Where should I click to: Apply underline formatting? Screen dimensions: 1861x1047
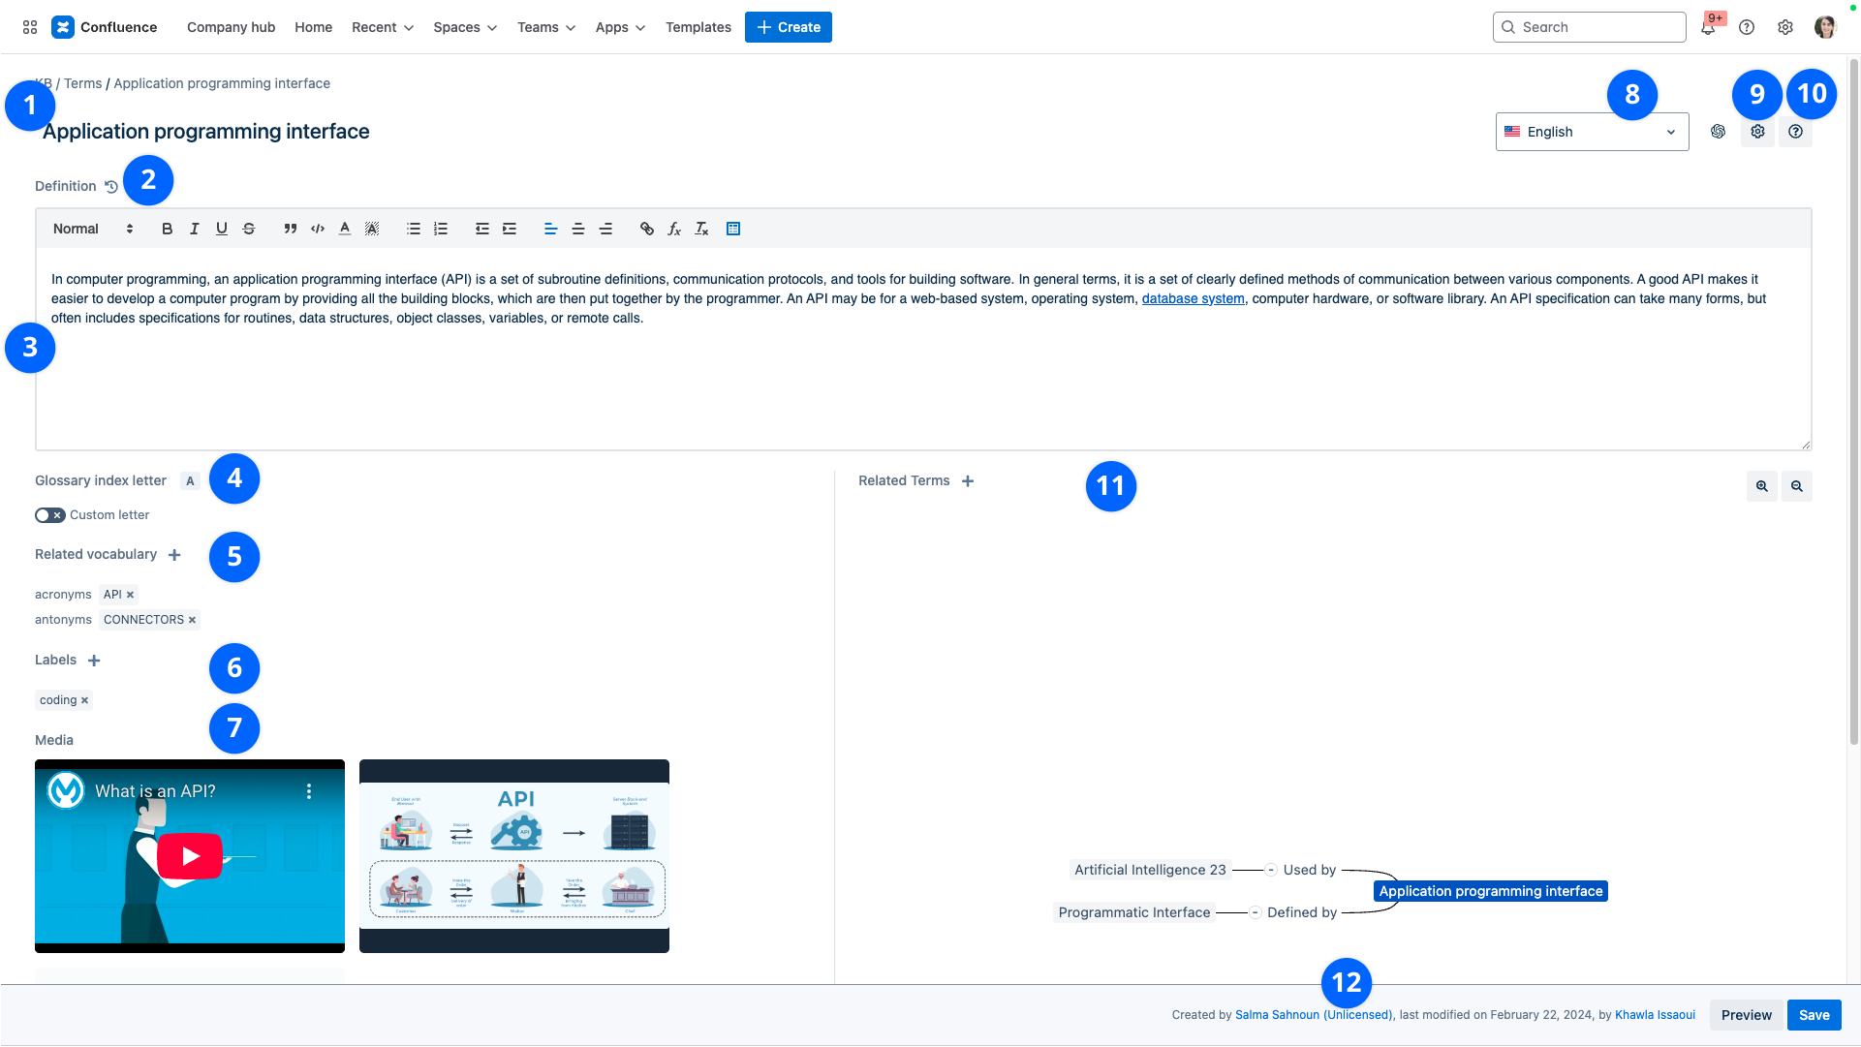(x=222, y=230)
